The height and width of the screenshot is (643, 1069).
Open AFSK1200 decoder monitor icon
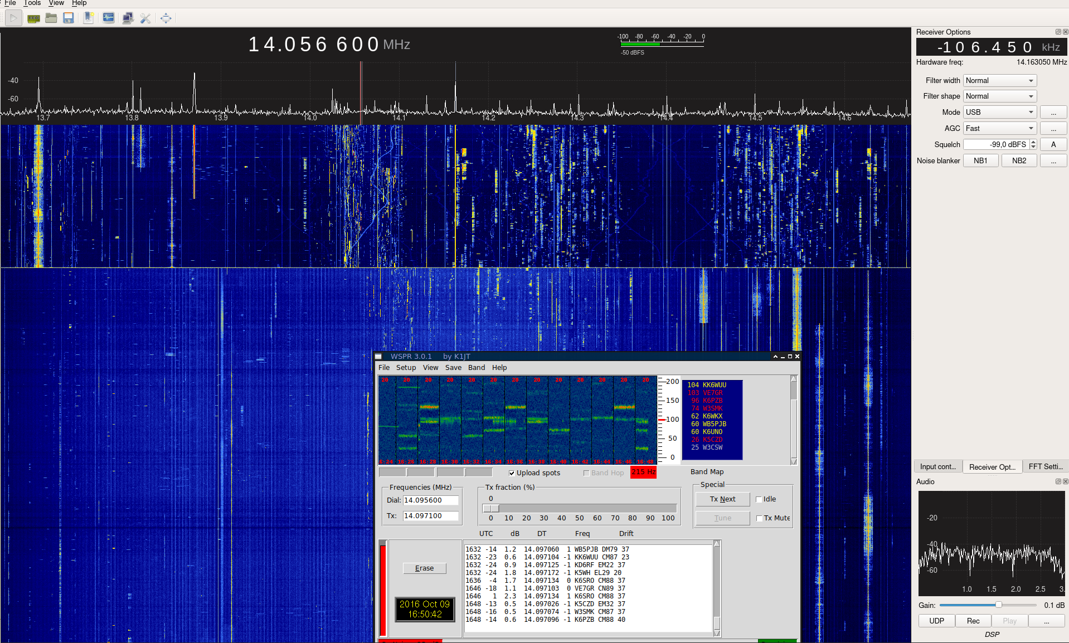point(109,18)
